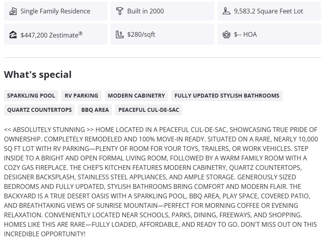
Task: Click the Zillow logo icon beside the Zestimate
Action: 13,35
